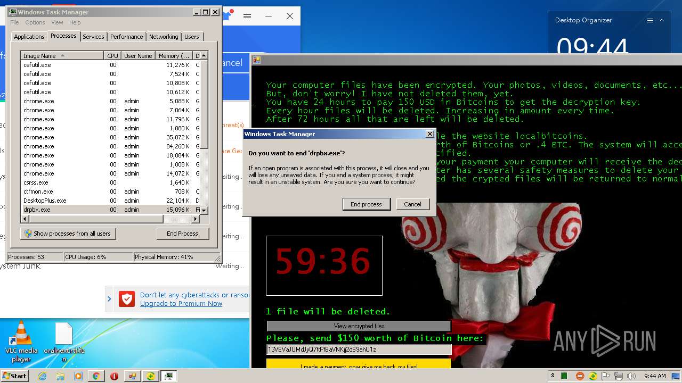Open the green CPU meter tray icon

(564, 376)
